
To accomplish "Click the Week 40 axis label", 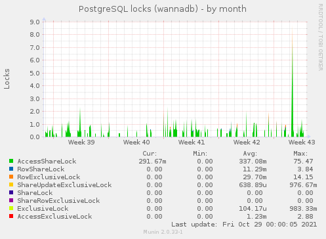I will pyautogui.click(x=136, y=142).
